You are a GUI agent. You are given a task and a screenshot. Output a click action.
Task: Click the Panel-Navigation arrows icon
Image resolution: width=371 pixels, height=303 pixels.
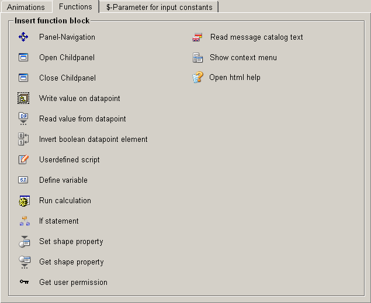pos(23,37)
